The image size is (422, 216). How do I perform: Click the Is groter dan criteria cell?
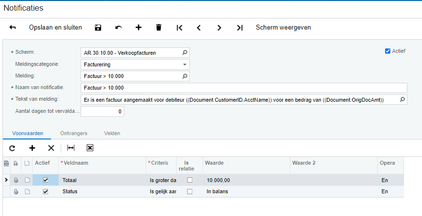[x=161, y=180]
